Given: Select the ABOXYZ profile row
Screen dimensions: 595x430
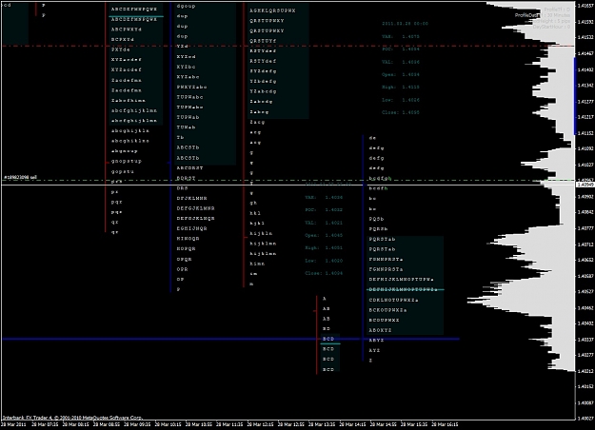Looking at the screenshot, I should pos(380,330).
